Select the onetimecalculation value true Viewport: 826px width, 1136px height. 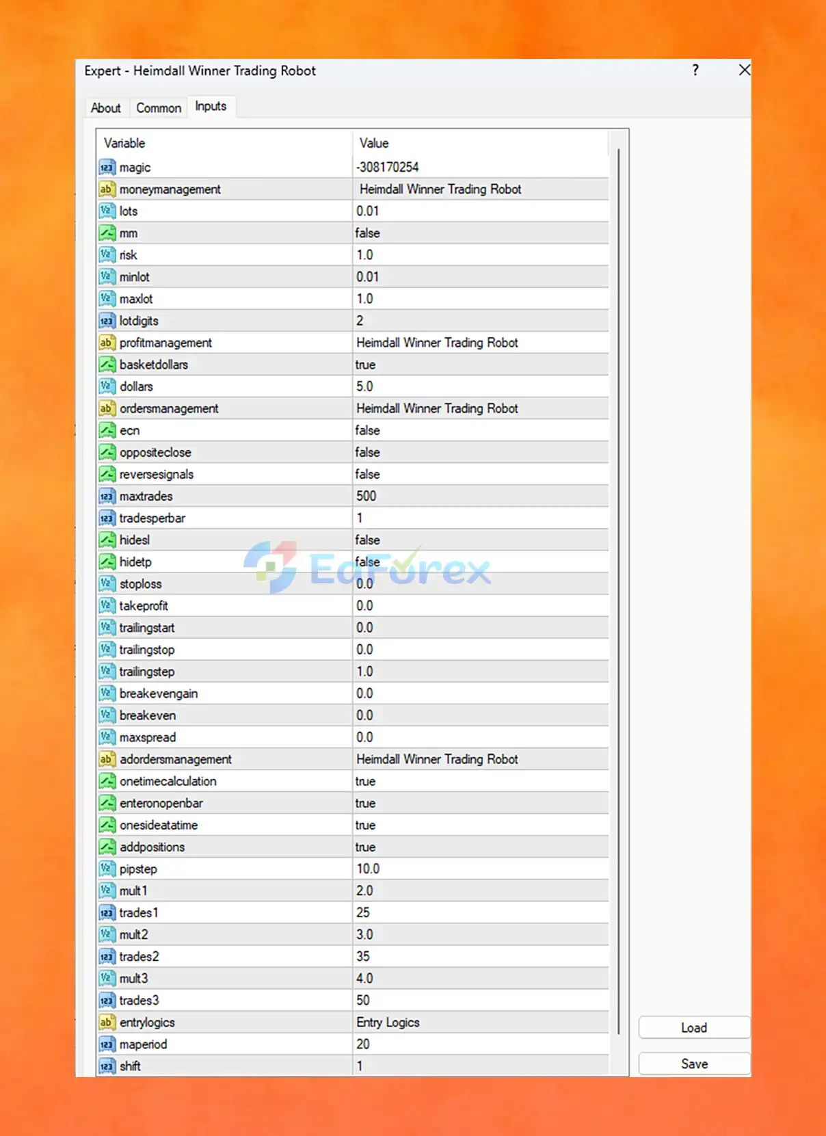pyautogui.click(x=365, y=781)
